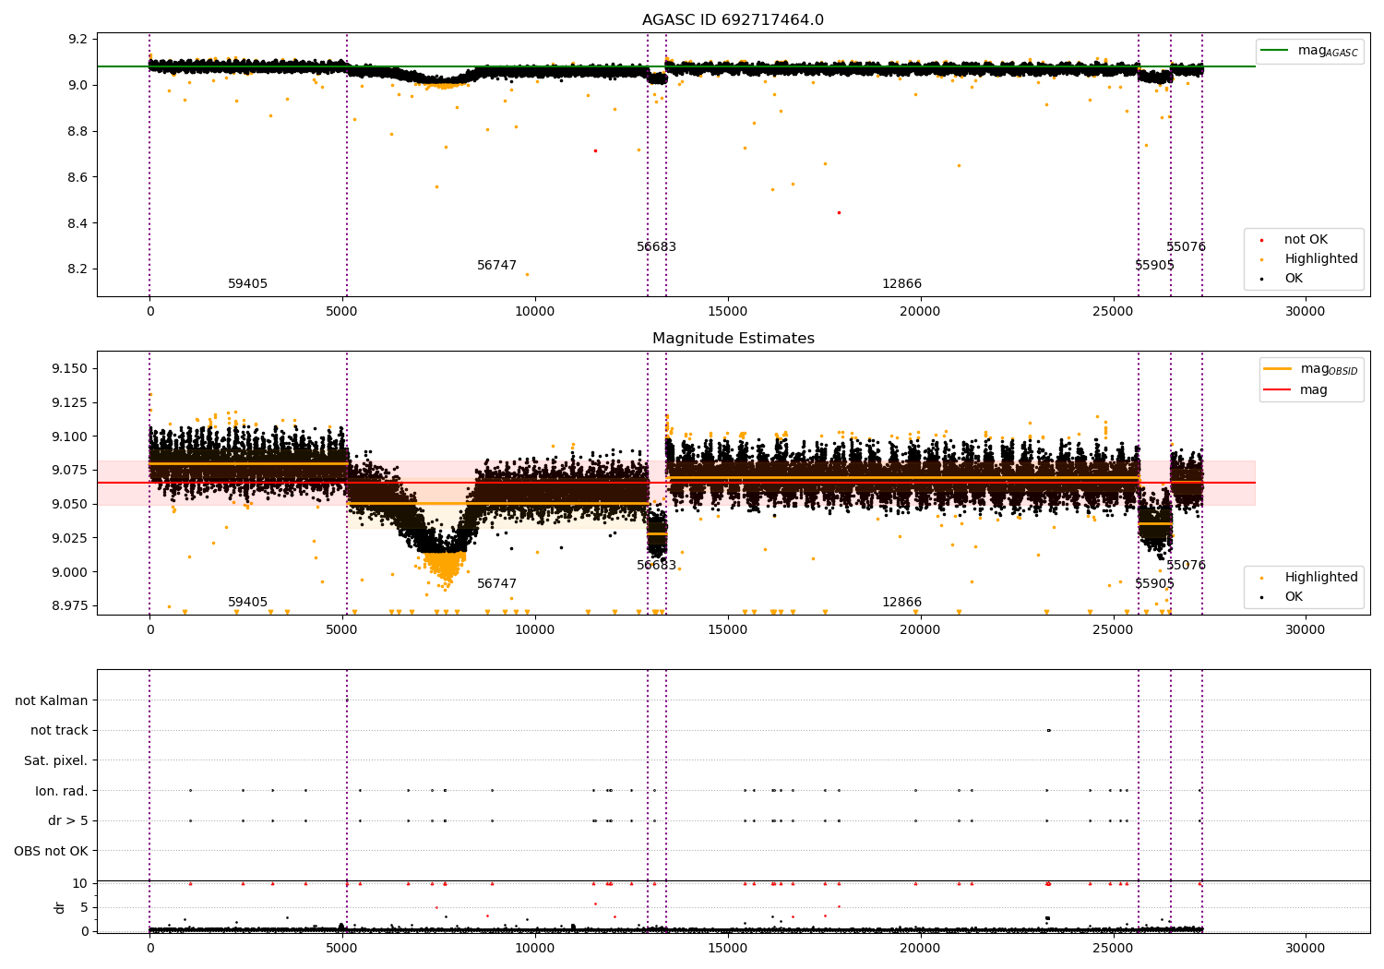Click 'OK' in the Magnitude Estimates legend

[1294, 597]
